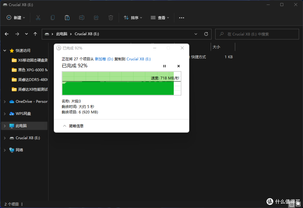Expand the Crucial X8 (E:) tree node

click(5, 138)
